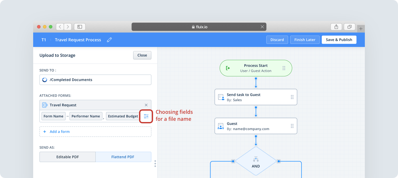Image resolution: width=398 pixels, height=178 pixels.
Task: Click Safari forward navigation arrow
Action: (x=68, y=27)
